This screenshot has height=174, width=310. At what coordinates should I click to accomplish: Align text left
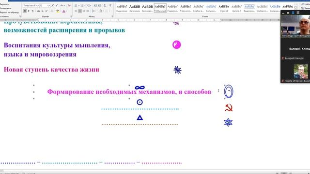pyautogui.click(x=76, y=11)
